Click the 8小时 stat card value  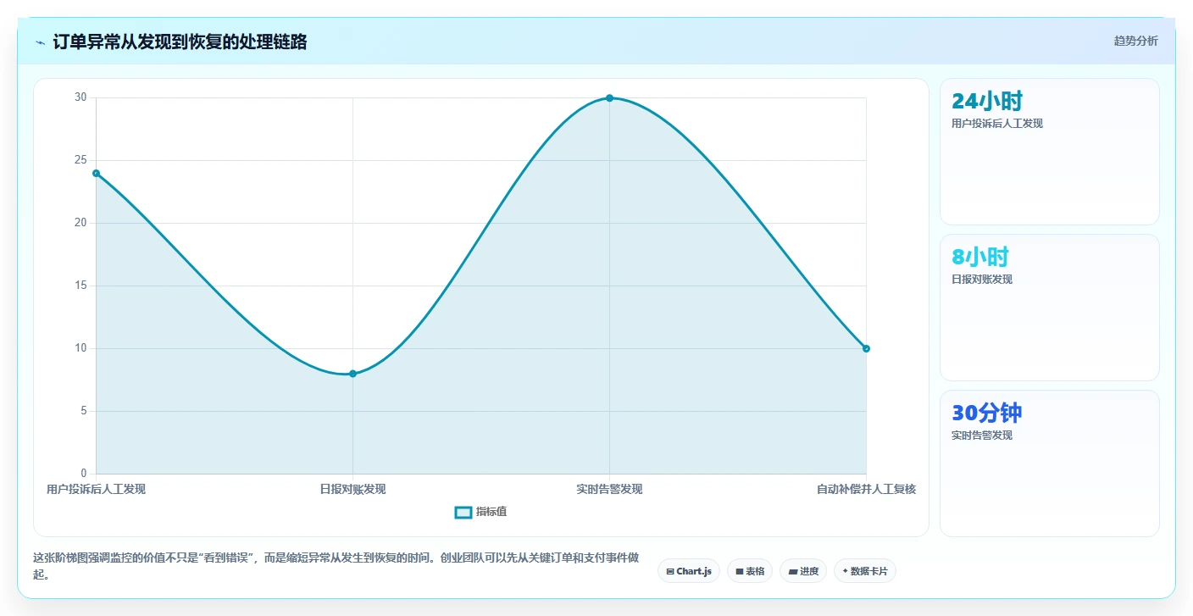point(980,257)
